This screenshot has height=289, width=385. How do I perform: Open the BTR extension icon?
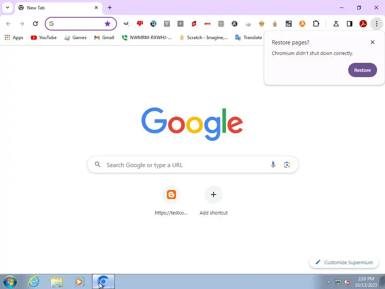click(x=208, y=24)
